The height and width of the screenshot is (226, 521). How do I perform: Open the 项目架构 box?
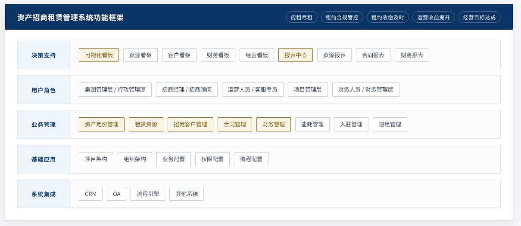point(96,159)
